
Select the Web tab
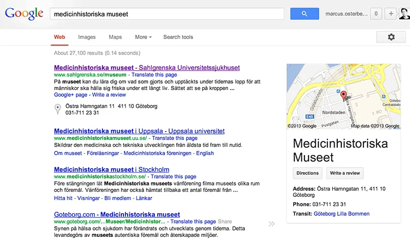point(59,37)
